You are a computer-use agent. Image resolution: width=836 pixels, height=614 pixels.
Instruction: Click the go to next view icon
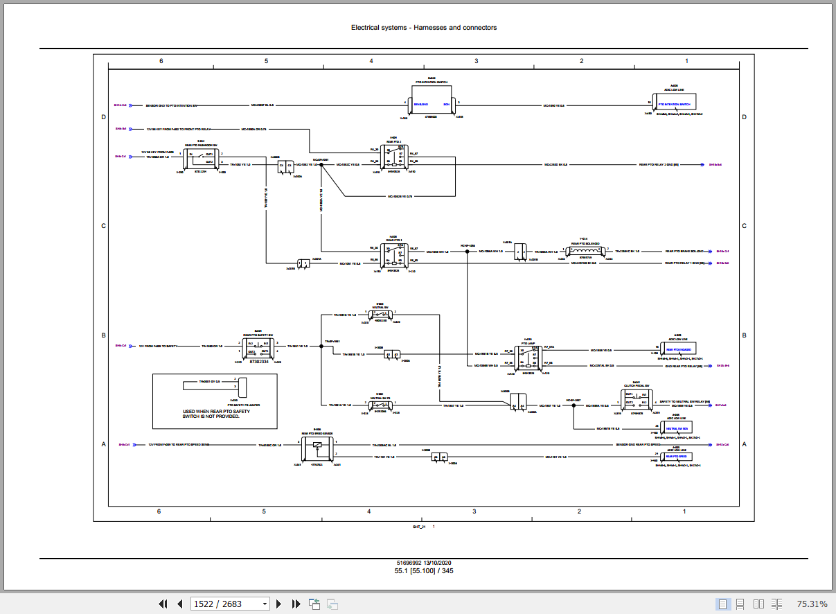(x=332, y=604)
